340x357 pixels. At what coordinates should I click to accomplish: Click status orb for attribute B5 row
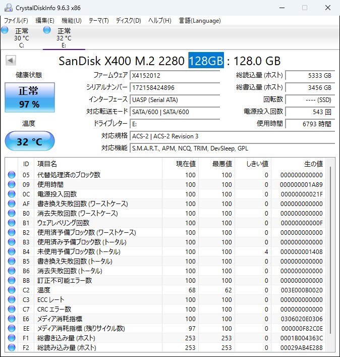(12, 261)
